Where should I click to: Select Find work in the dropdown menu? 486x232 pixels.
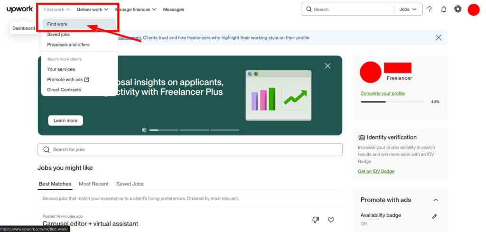pyautogui.click(x=57, y=24)
